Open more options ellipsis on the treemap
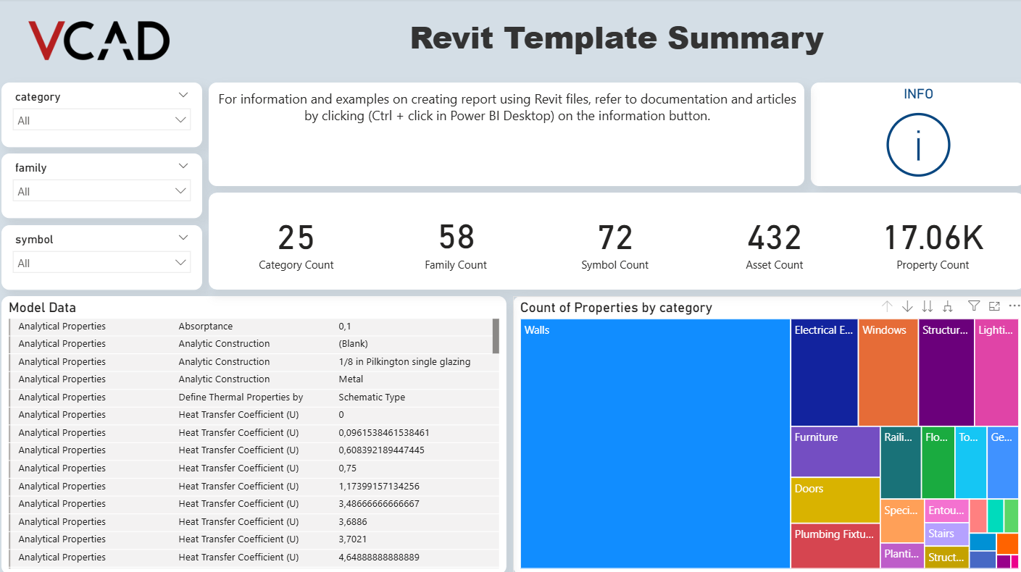This screenshot has width=1021, height=572. [x=1014, y=306]
